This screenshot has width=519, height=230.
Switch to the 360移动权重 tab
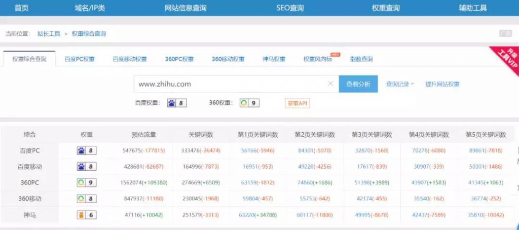pos(228,59)
